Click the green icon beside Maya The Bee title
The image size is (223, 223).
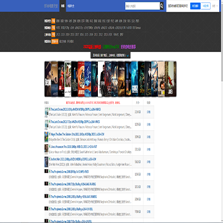click(50, 134)
